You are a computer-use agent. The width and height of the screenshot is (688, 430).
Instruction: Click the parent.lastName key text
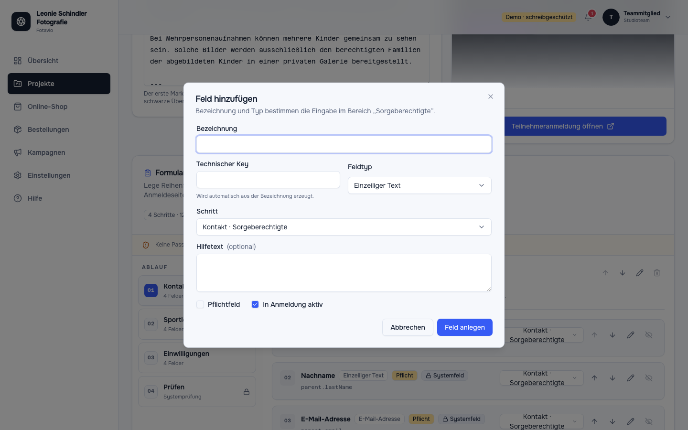click(x=326, y=387)
